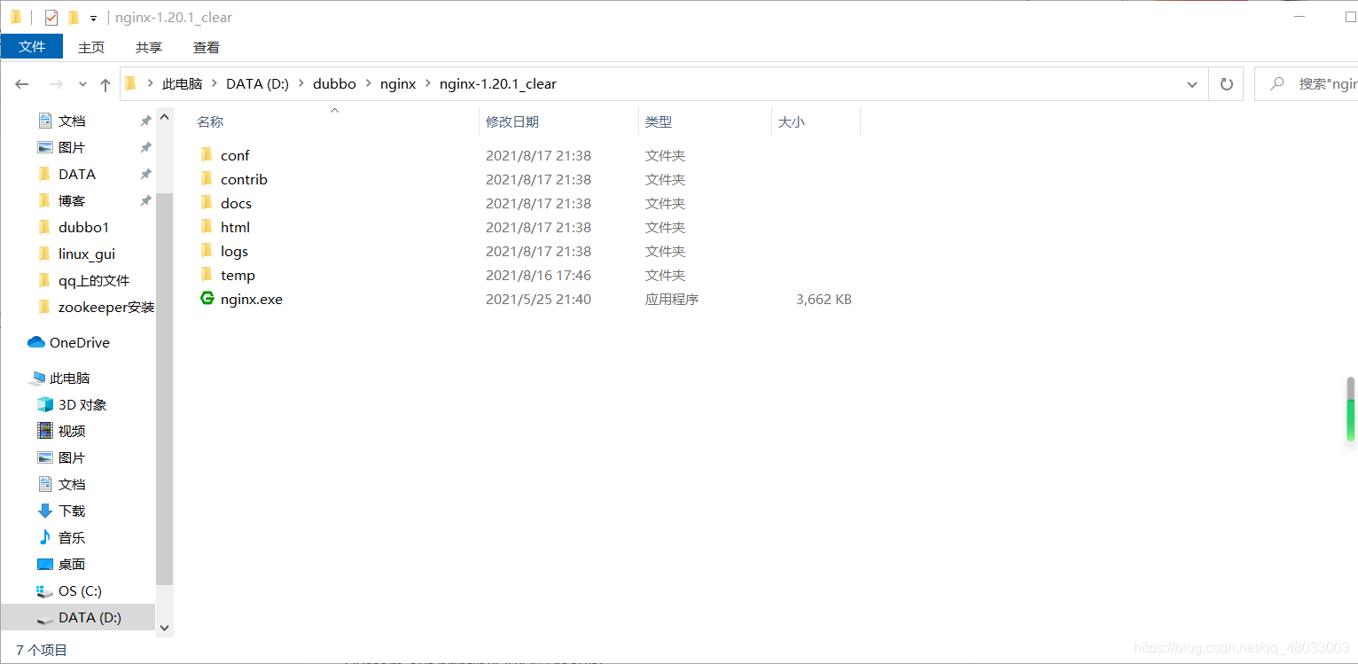
Task: Sort by 修改日期 column header
Action: pos(512,122)
